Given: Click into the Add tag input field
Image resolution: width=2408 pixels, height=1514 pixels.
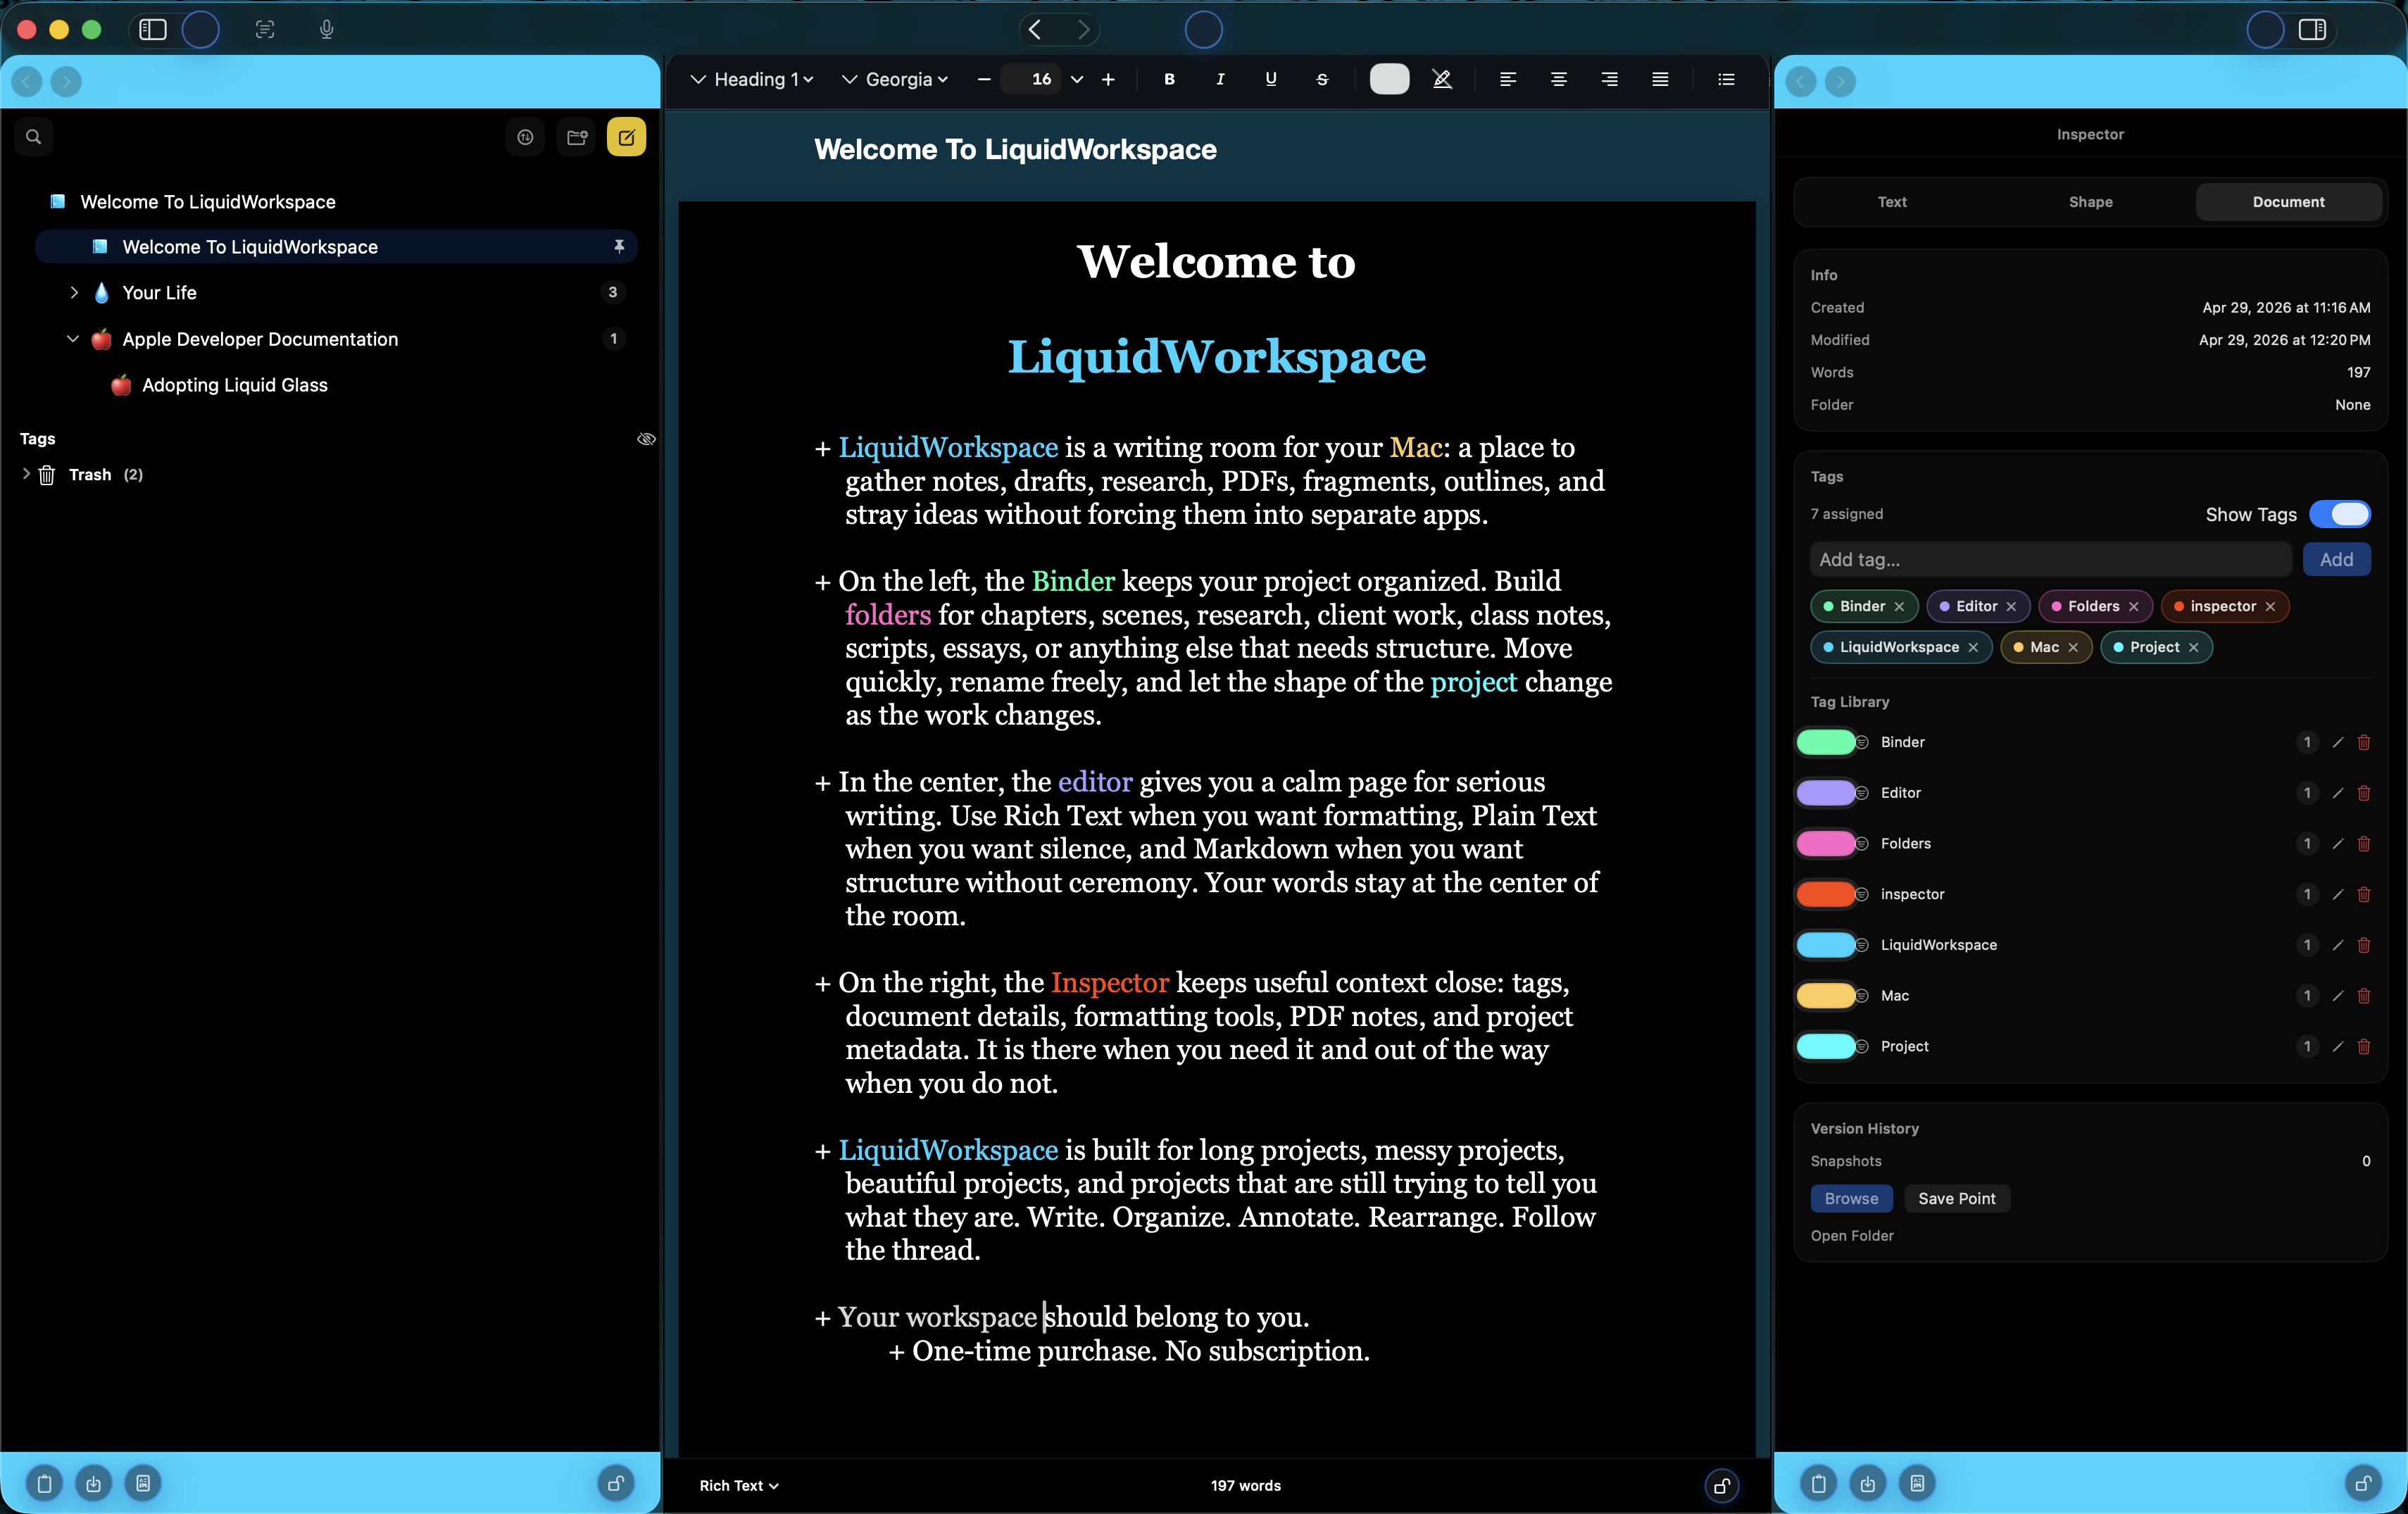Looking at the screenshot, I should [x=2050, y=559].
